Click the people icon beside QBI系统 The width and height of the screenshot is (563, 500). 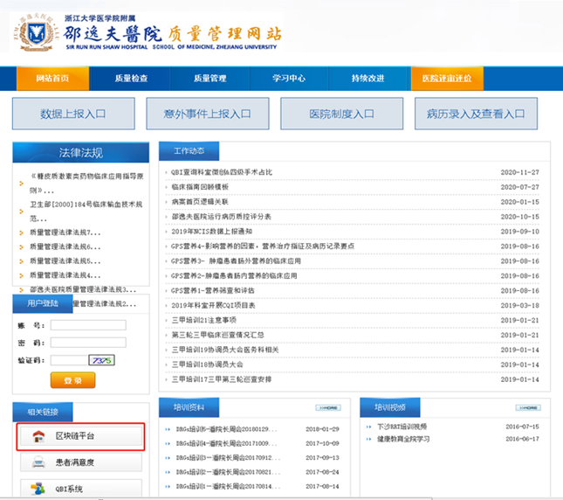click(38, 489)
